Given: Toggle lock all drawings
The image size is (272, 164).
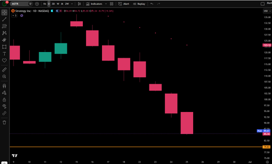Looking at the screenshot, I should tap(4, 100).
